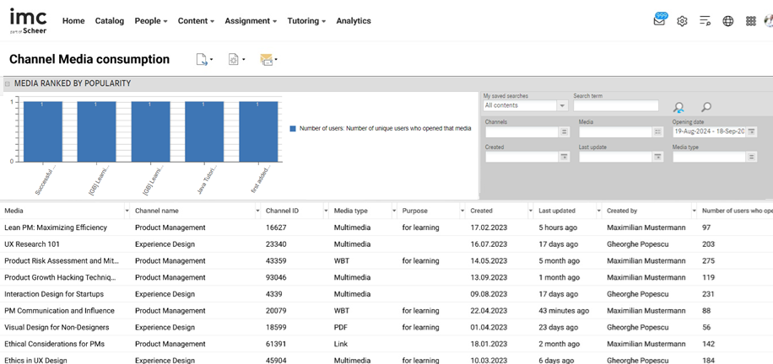Expand the My saved searches dropdown
This screenshot has height=364, width=773.
pyautogui.click(x=561, y=106)
